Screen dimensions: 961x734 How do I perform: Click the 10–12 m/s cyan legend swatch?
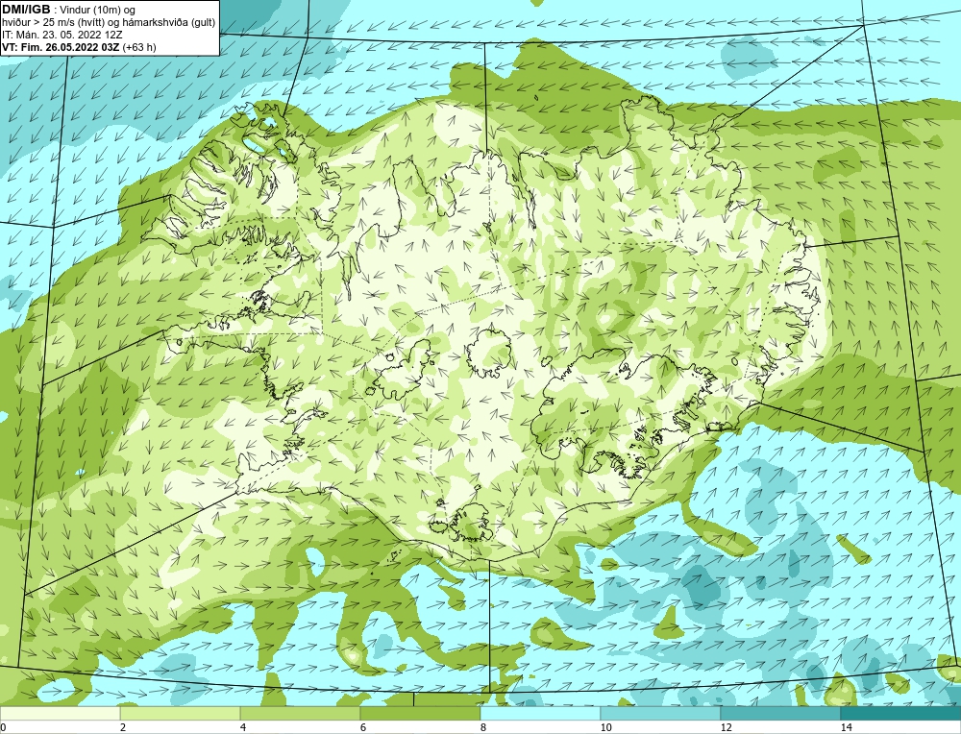tap(661, 714)
